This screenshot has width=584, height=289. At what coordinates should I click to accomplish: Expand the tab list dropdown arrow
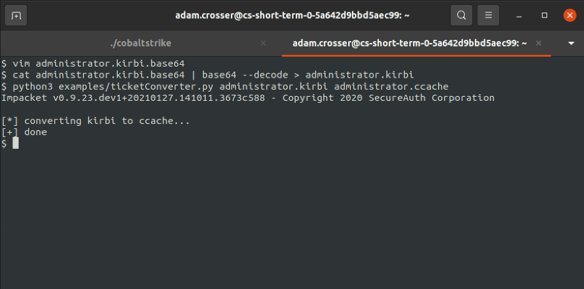(x=571, y=44)
